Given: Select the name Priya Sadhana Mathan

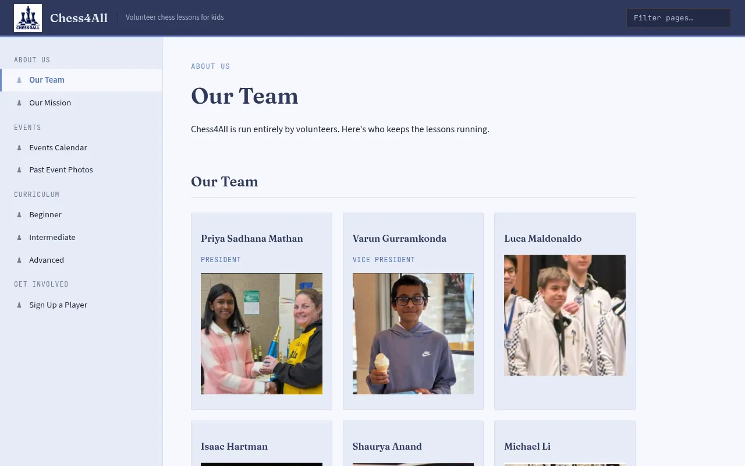Looking at the screenshot, I should pos(251,238).
